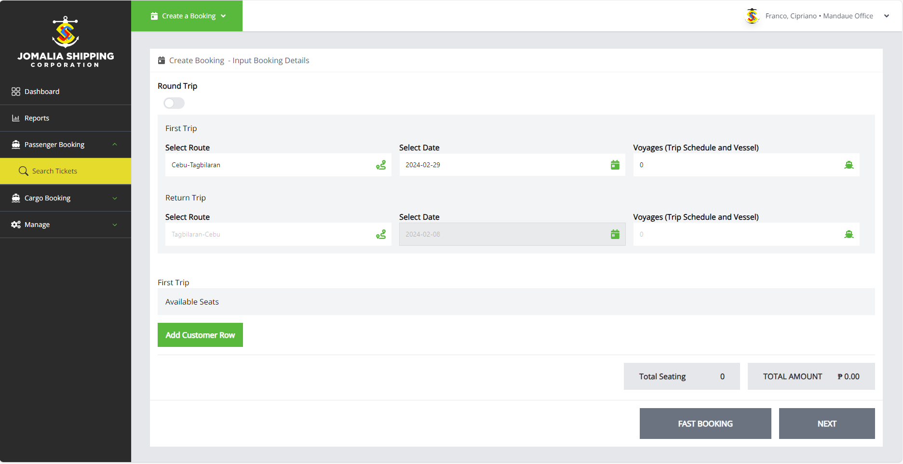Screen dimensions: 903x464
Task: Click the First Trip Select Route field
Action: click(x=270, y=165)
